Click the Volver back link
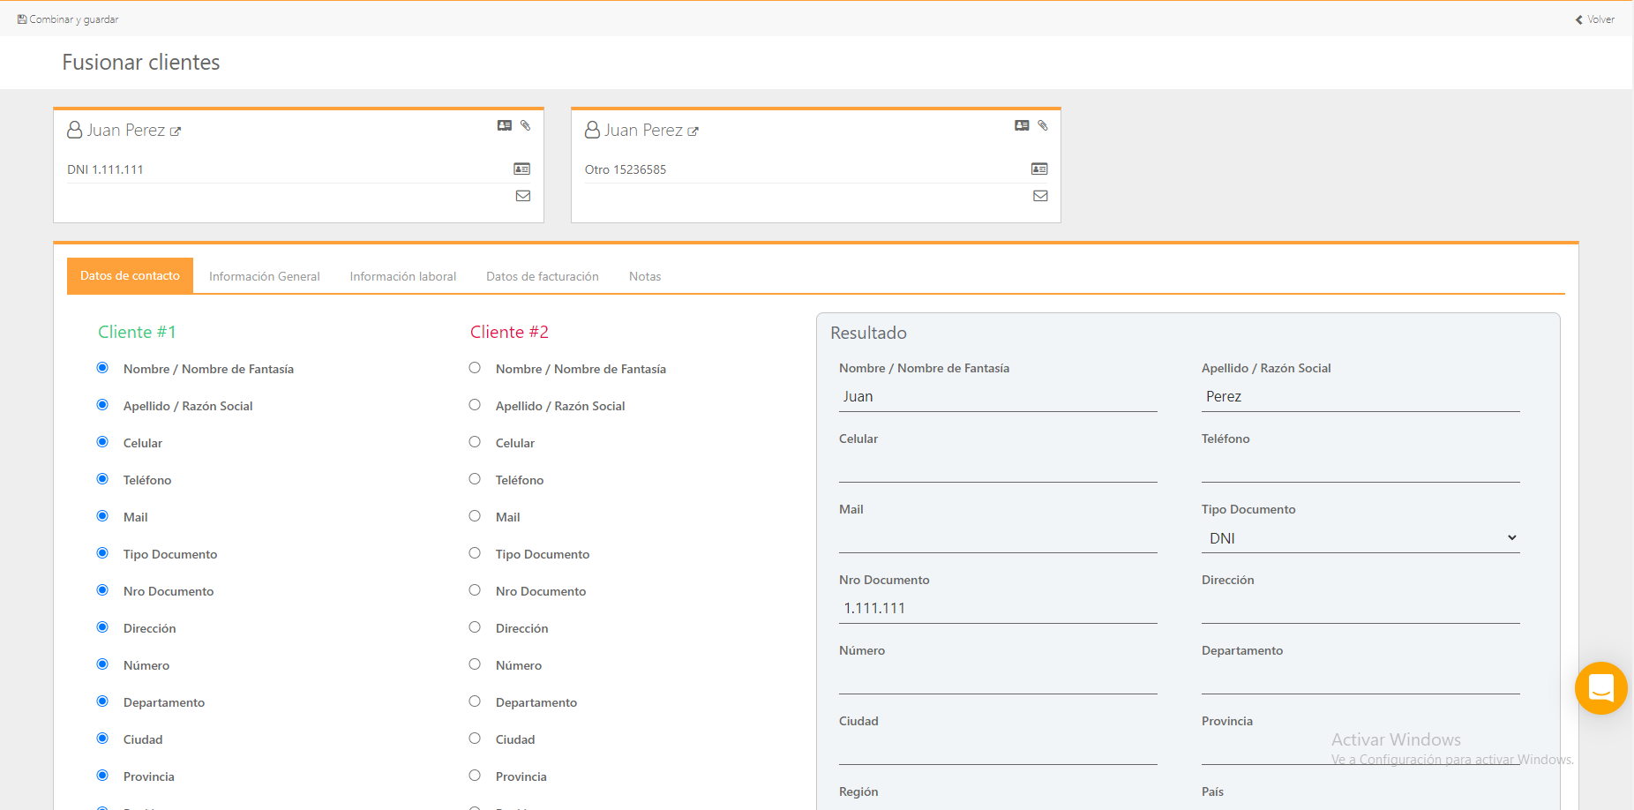The image size is (1634, 810). [x=1595, y=19]
